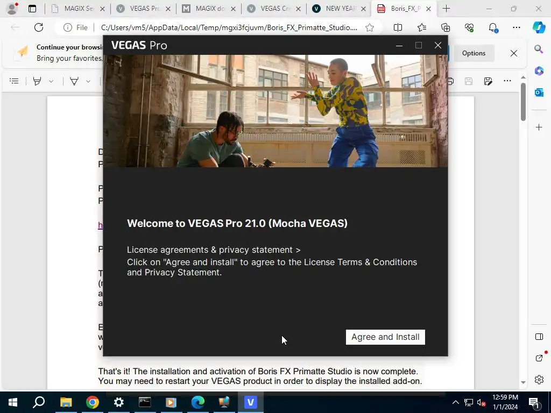Open Microsoft 365 sidebar icon

click(x=539, y=70)
